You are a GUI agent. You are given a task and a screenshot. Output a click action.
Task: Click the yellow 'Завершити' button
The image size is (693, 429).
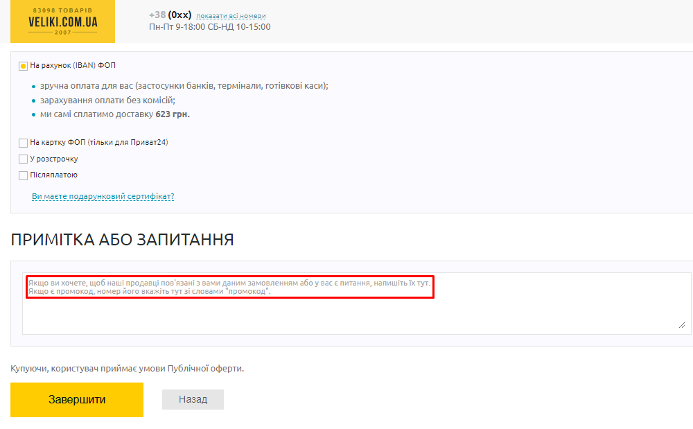[x=77, y=400]
